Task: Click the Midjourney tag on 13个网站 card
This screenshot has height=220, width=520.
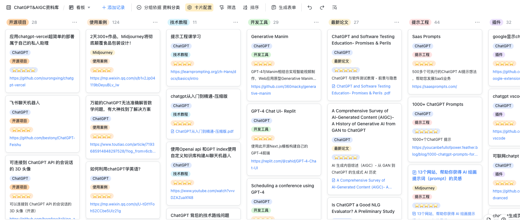Action: (425, 188)
